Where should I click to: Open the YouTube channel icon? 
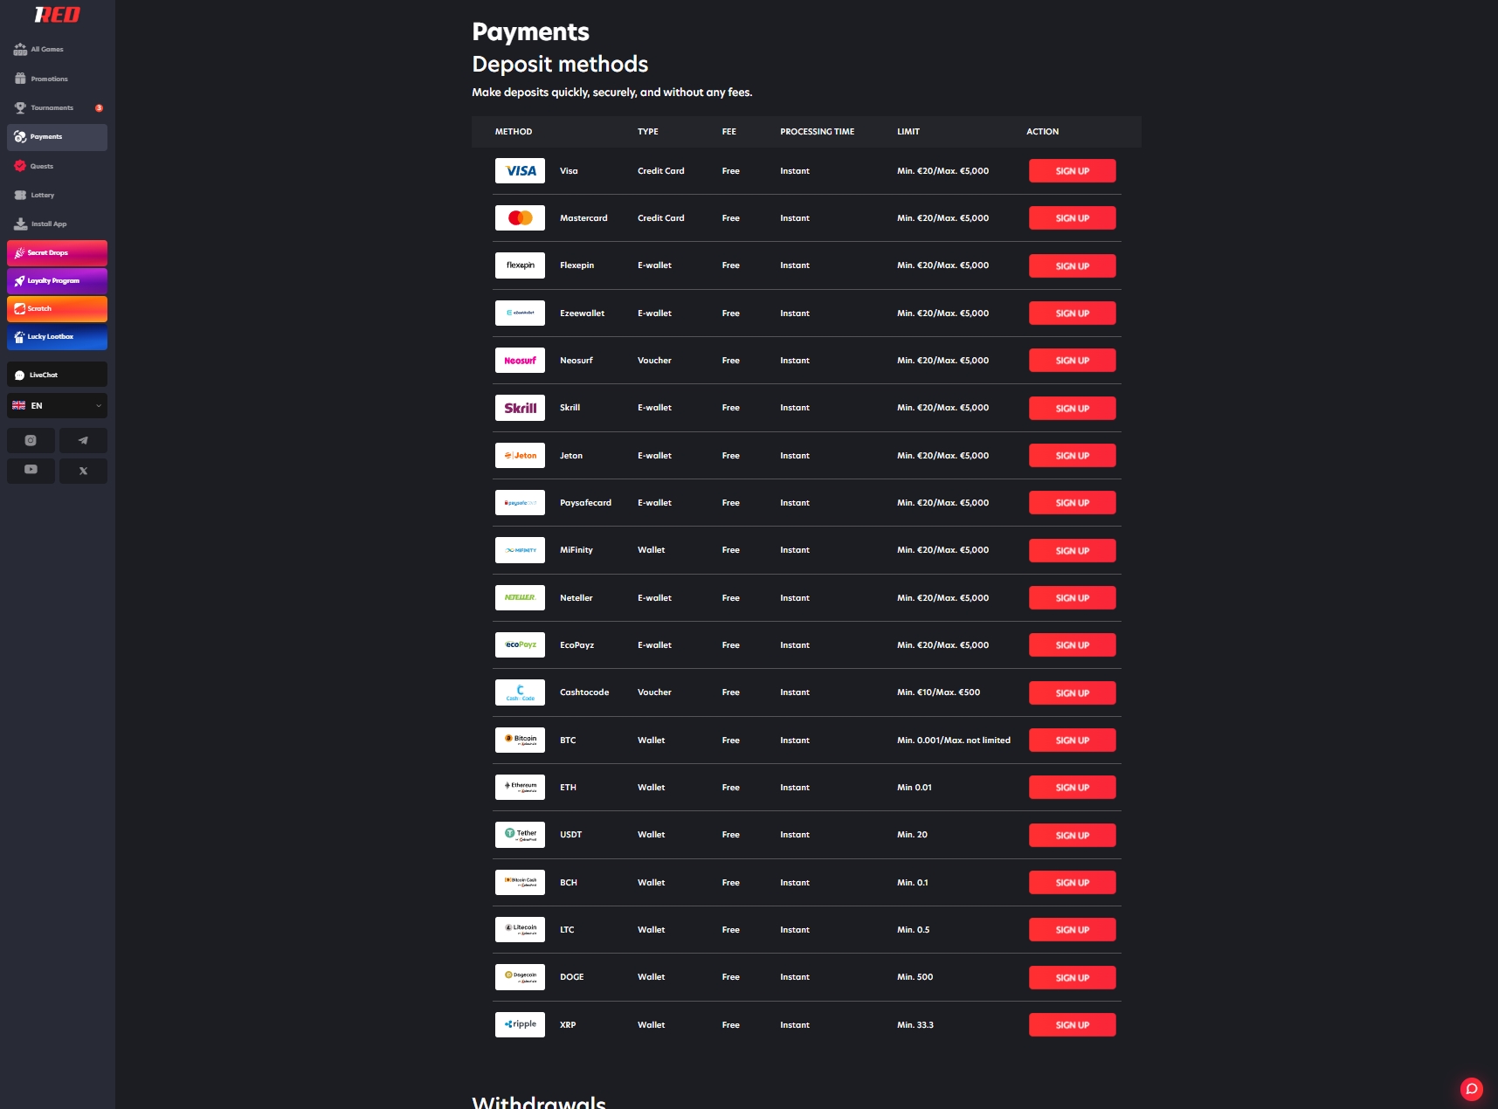[x=31, y=471]
